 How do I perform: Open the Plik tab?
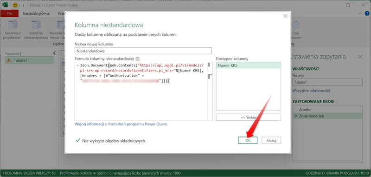9,13
